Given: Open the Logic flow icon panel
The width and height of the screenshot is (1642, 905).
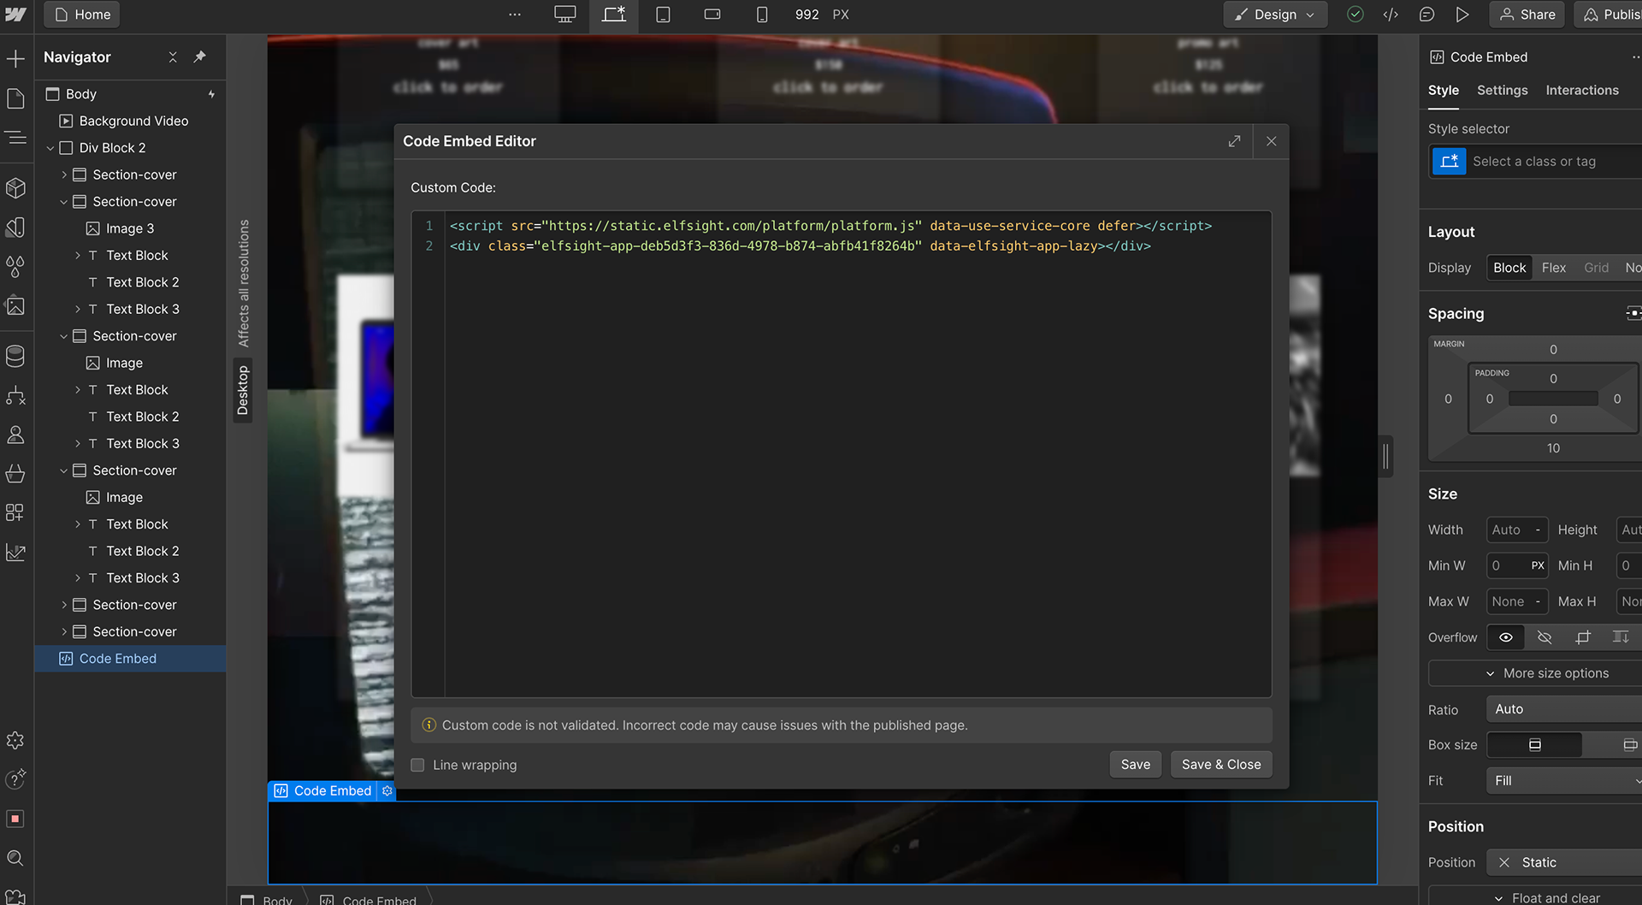Looking at the screenshot, I should click(x=15, y=395).
